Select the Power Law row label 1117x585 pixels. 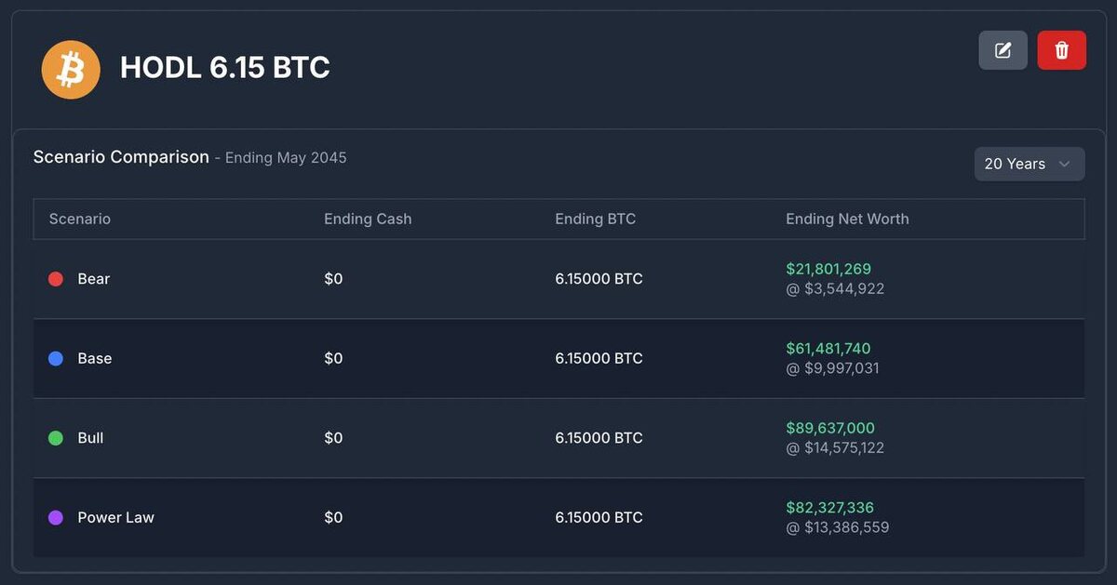coord(115,517)
